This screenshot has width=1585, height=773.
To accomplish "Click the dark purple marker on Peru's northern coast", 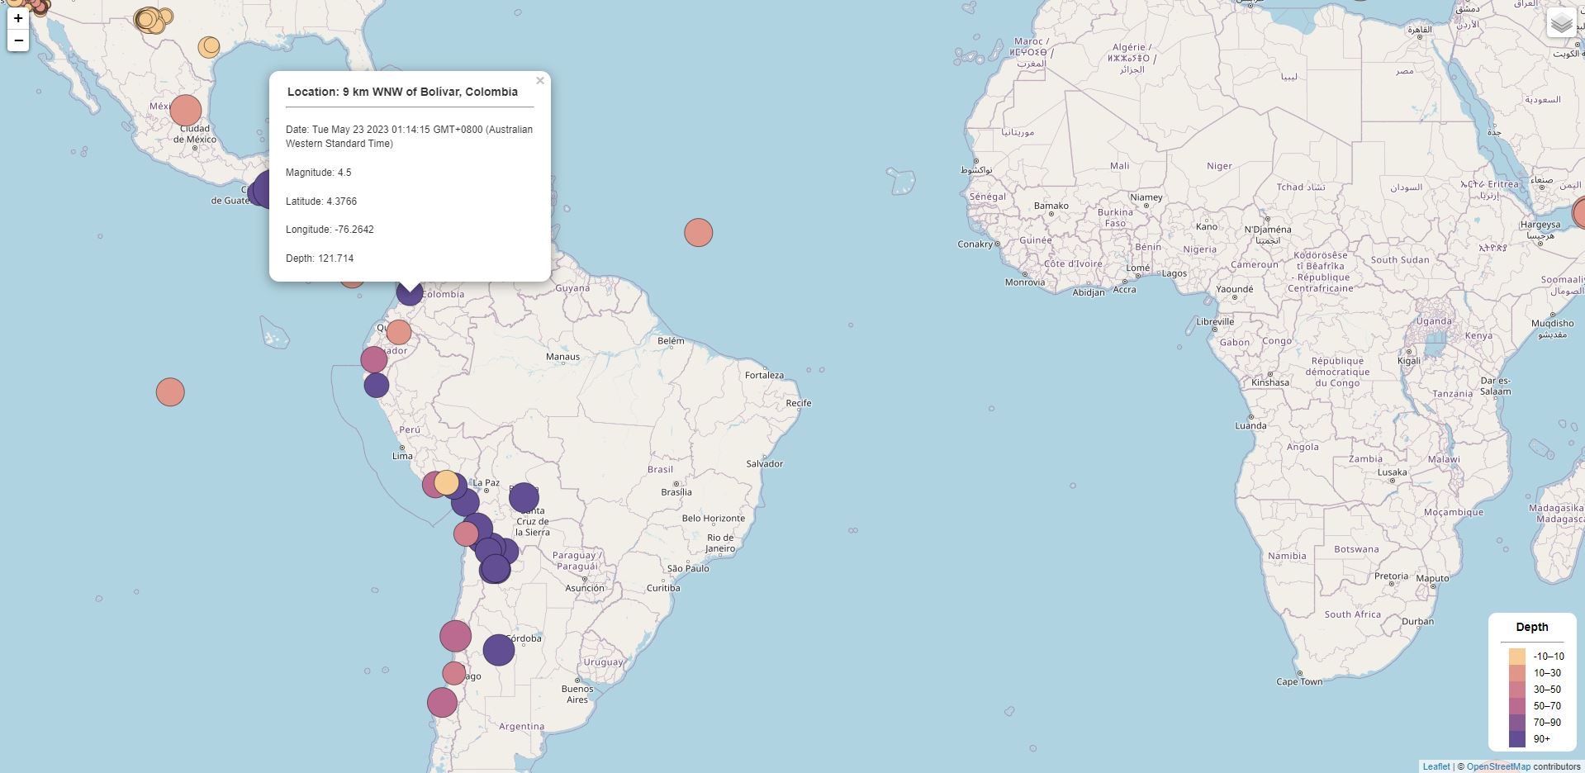I will point(377,385).
